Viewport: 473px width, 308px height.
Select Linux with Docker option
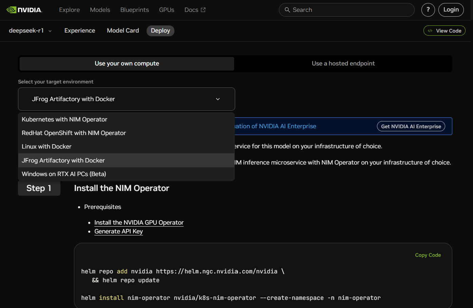click(x=46, y=147)
